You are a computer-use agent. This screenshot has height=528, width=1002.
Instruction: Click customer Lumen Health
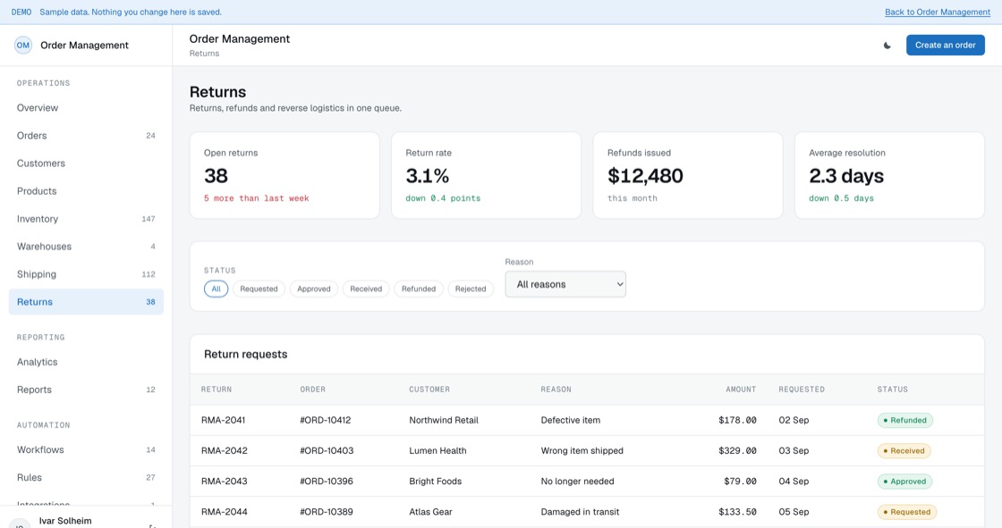click(x=437, y=451)
